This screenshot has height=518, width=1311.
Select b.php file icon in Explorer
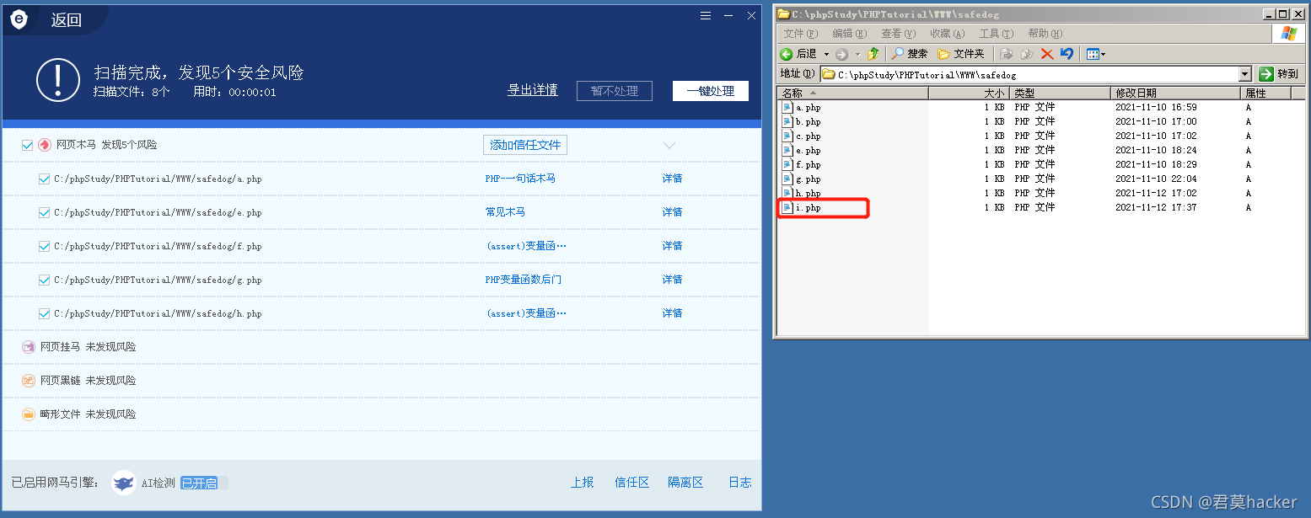tap(787, 122)
